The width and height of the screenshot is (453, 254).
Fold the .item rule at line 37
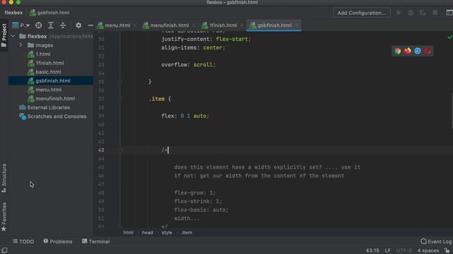pos(120,99)
